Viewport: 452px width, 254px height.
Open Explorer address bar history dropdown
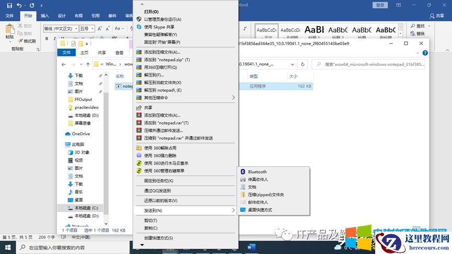click(x=292, y=64)
